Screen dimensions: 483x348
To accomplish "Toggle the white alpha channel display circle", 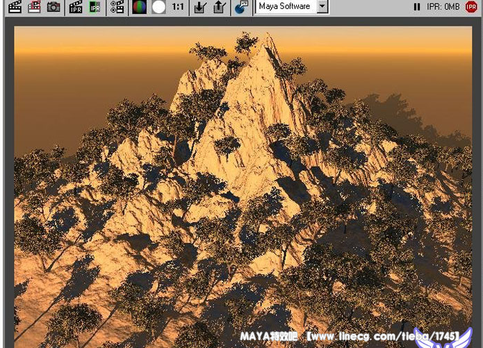I will [158, 7].
